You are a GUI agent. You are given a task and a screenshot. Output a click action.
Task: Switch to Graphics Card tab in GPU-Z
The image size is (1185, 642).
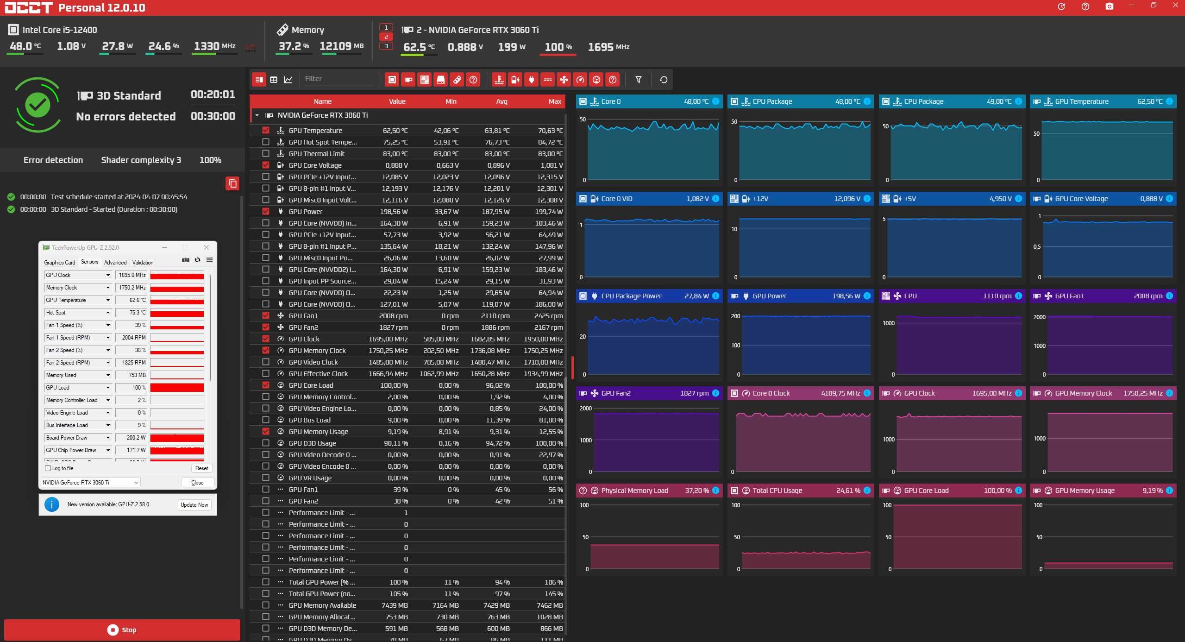click(59, 263)
